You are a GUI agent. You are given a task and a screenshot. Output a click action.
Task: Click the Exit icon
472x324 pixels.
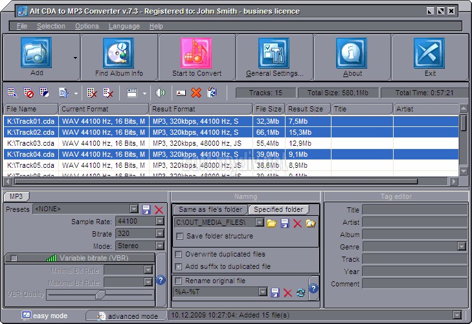pyautogui.click(x=429, y=52)
